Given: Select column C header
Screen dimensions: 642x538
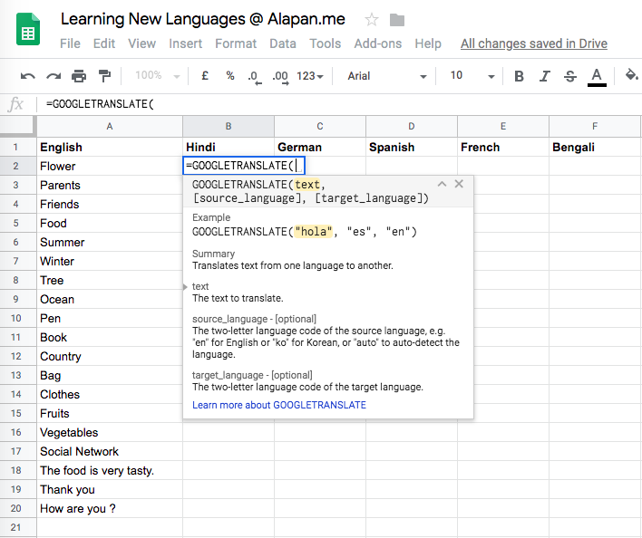Looking at the screenshot, I should pos(320,126).
